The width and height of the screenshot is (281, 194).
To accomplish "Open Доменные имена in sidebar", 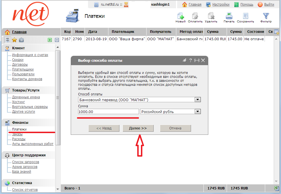I will [26, 97].
